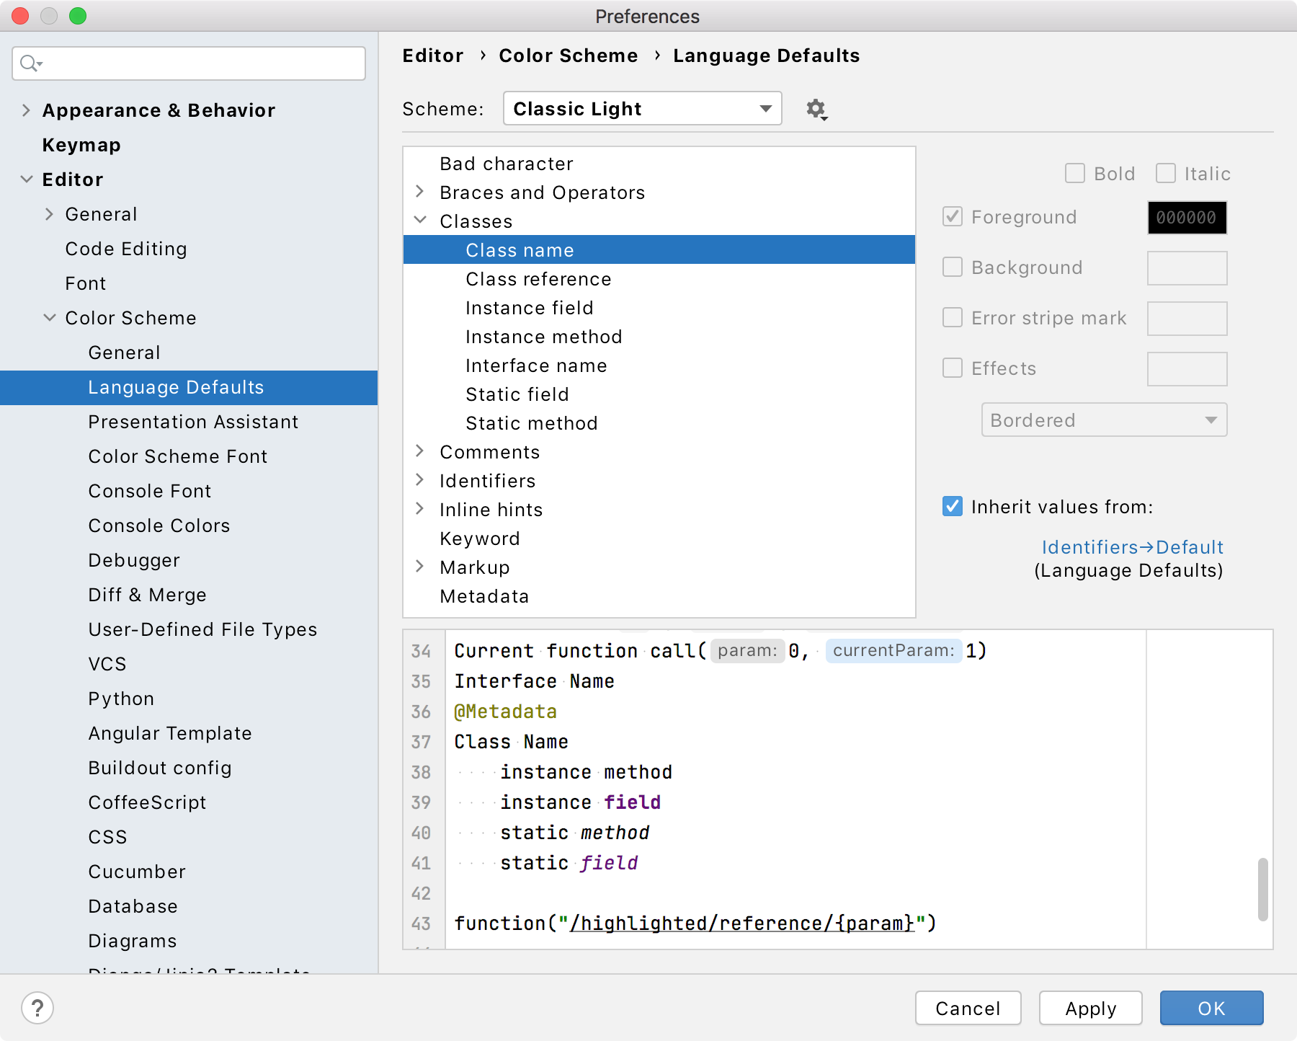Enable Bold formatting for Class name
This screenshot has height=1041, width=1297.
[x=1075, y=173]
